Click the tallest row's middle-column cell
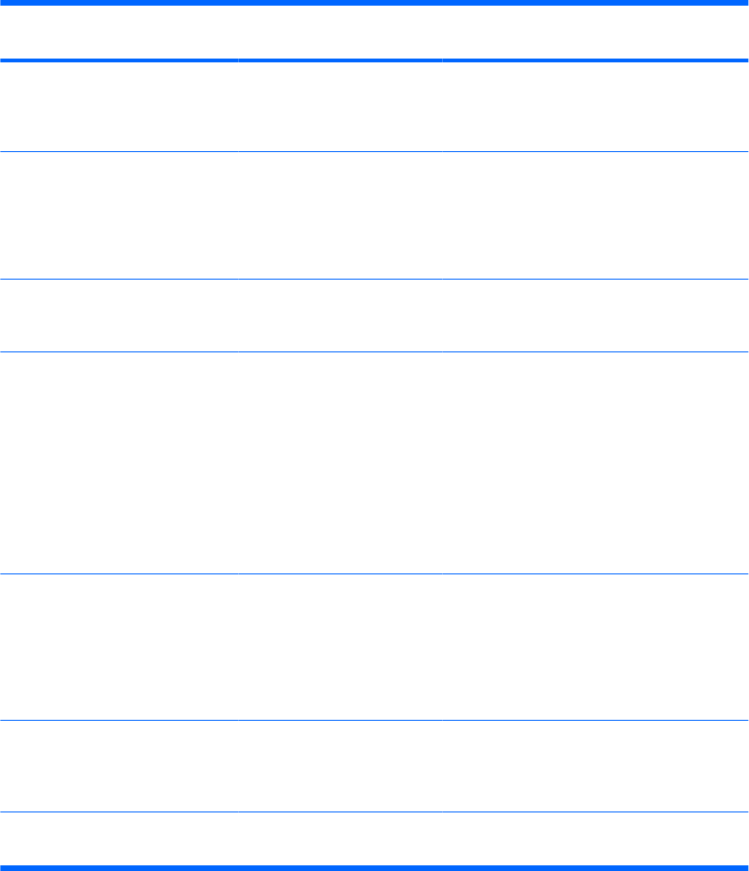The width and height of the screenshot is (749, 871). click(340, 463)
